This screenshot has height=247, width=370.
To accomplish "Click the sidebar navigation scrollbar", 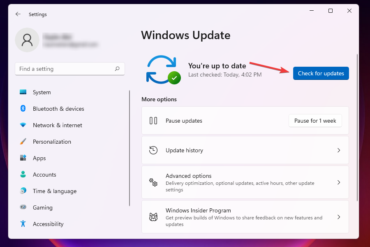I will tap(129, 148).
